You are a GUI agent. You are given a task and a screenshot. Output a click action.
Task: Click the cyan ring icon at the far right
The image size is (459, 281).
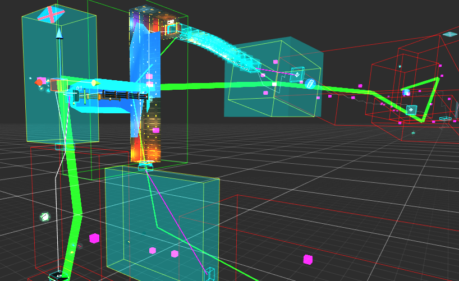coord(444,118)
